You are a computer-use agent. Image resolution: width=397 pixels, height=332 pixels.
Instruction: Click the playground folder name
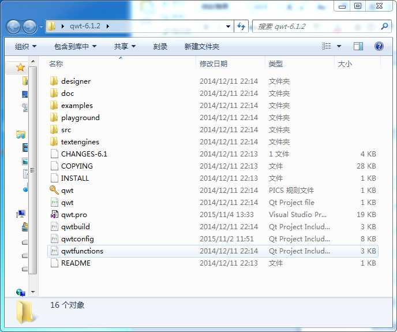pyautogui.click(x=80, y=118)
